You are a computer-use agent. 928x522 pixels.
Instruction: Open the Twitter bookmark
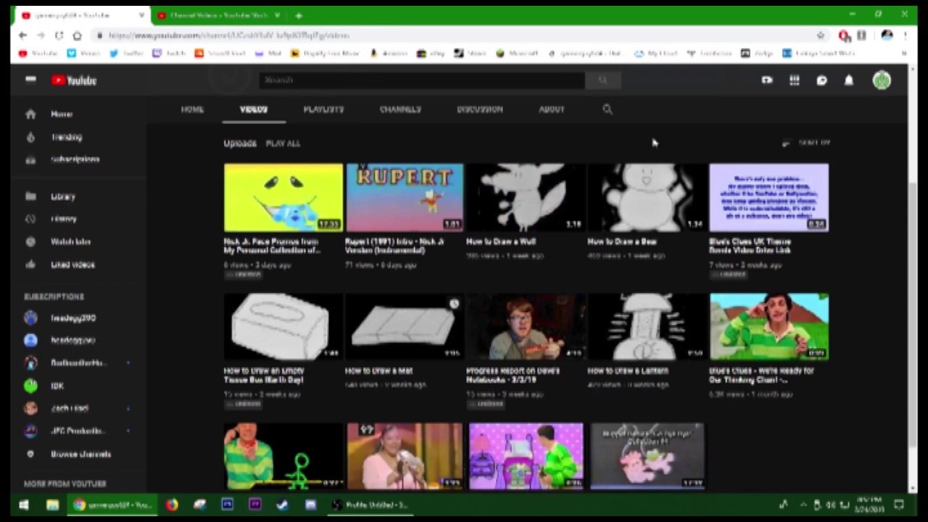point(127,54)
